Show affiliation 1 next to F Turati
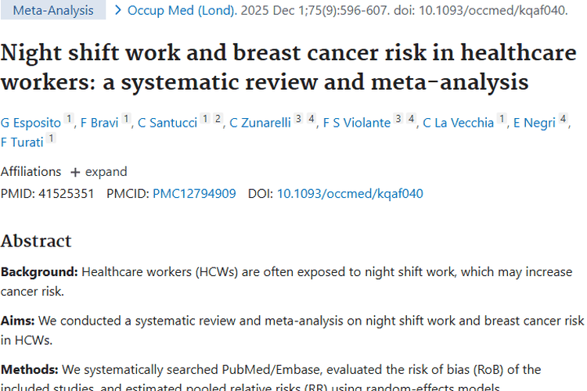 pos(51,138)
